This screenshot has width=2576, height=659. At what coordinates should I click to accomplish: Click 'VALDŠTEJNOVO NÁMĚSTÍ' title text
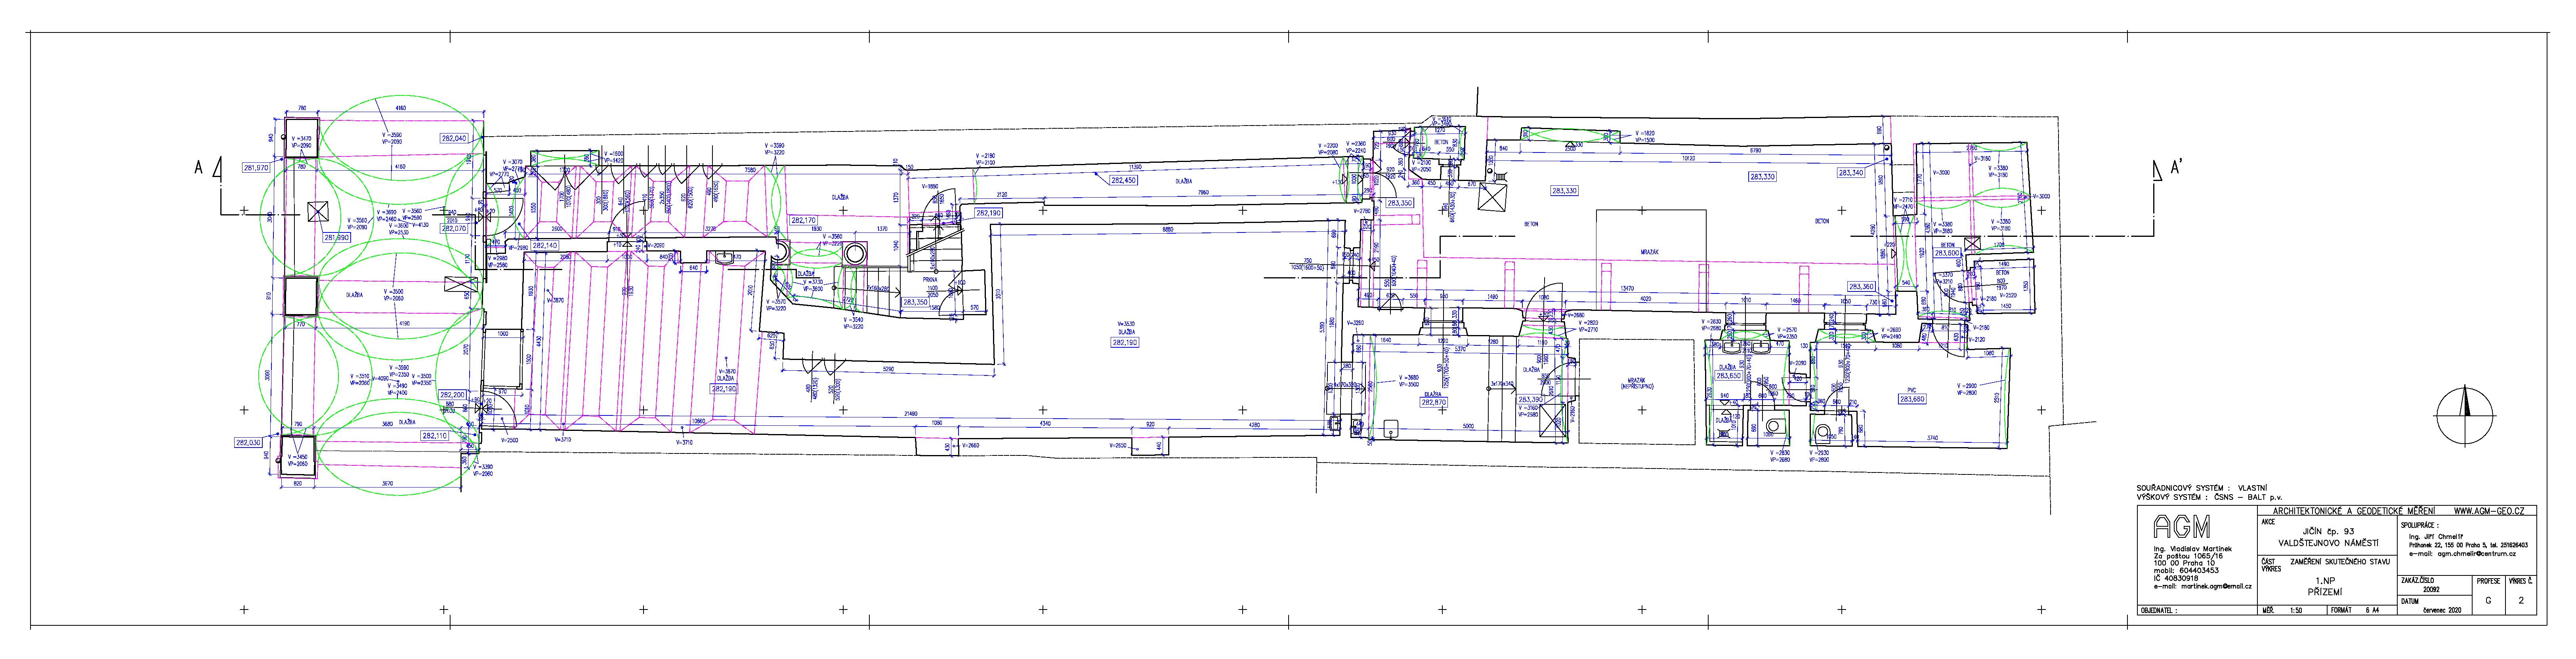pos(2329,543)
